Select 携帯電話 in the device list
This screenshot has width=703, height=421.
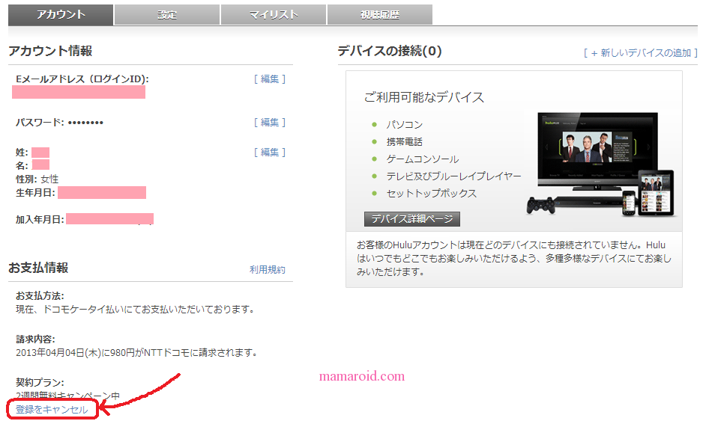[x=405, y=142]
